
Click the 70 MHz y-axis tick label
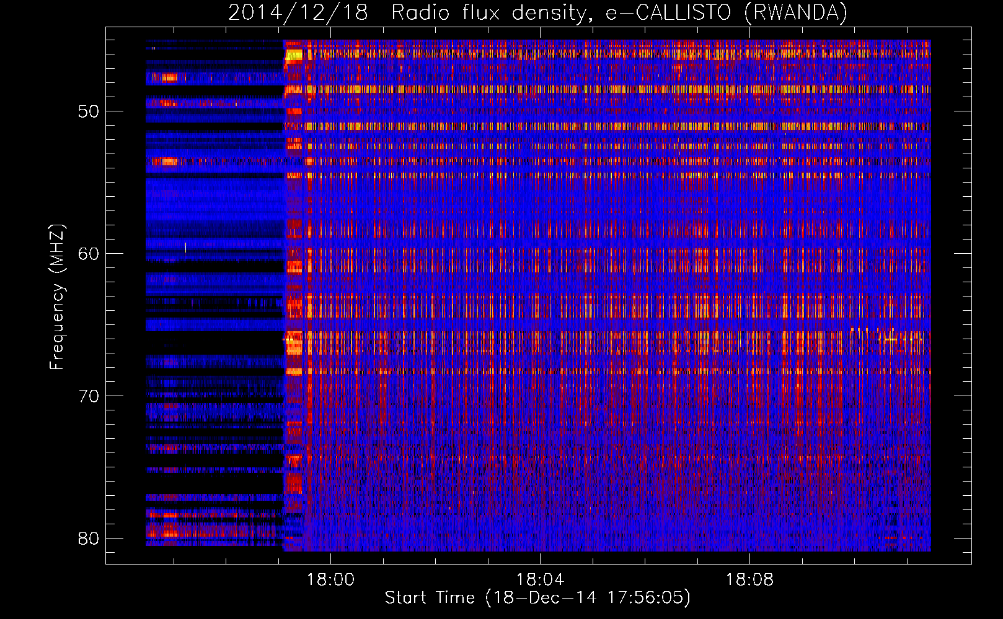pos(89,396)
